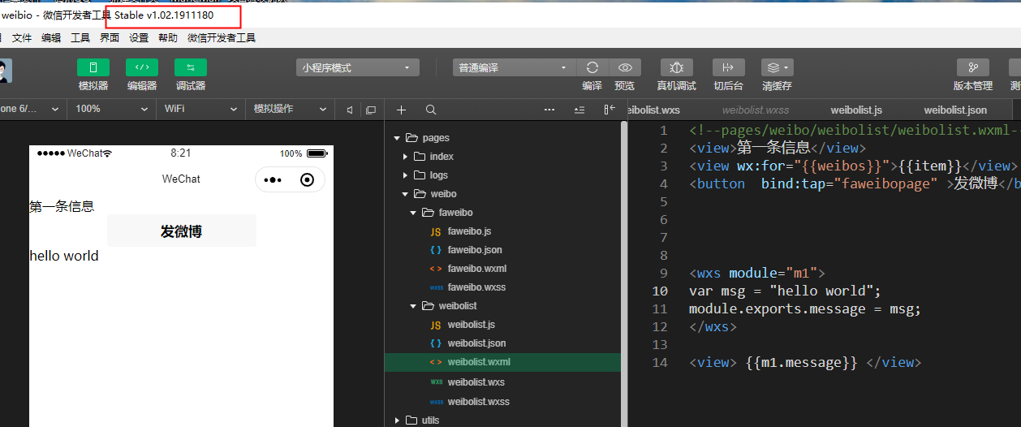Open the device model dropdown

pos(32,109)
